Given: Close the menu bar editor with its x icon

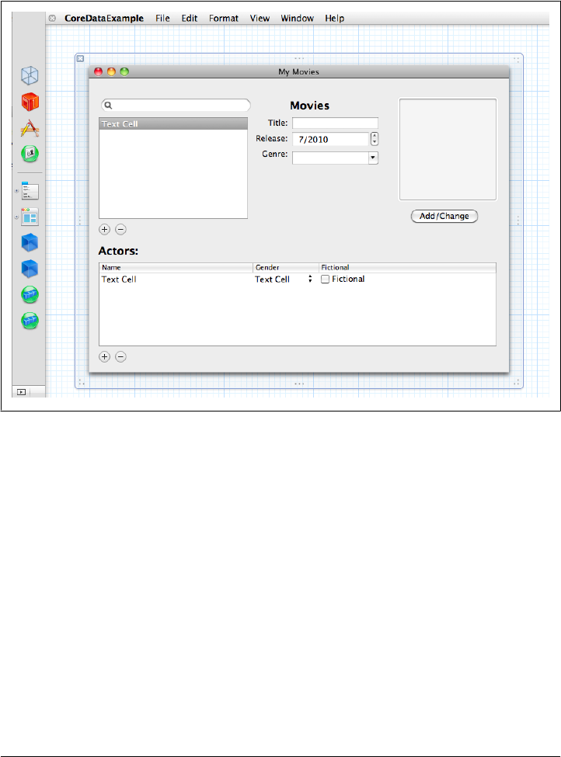Looking at the screenshot, I should 52,19.
